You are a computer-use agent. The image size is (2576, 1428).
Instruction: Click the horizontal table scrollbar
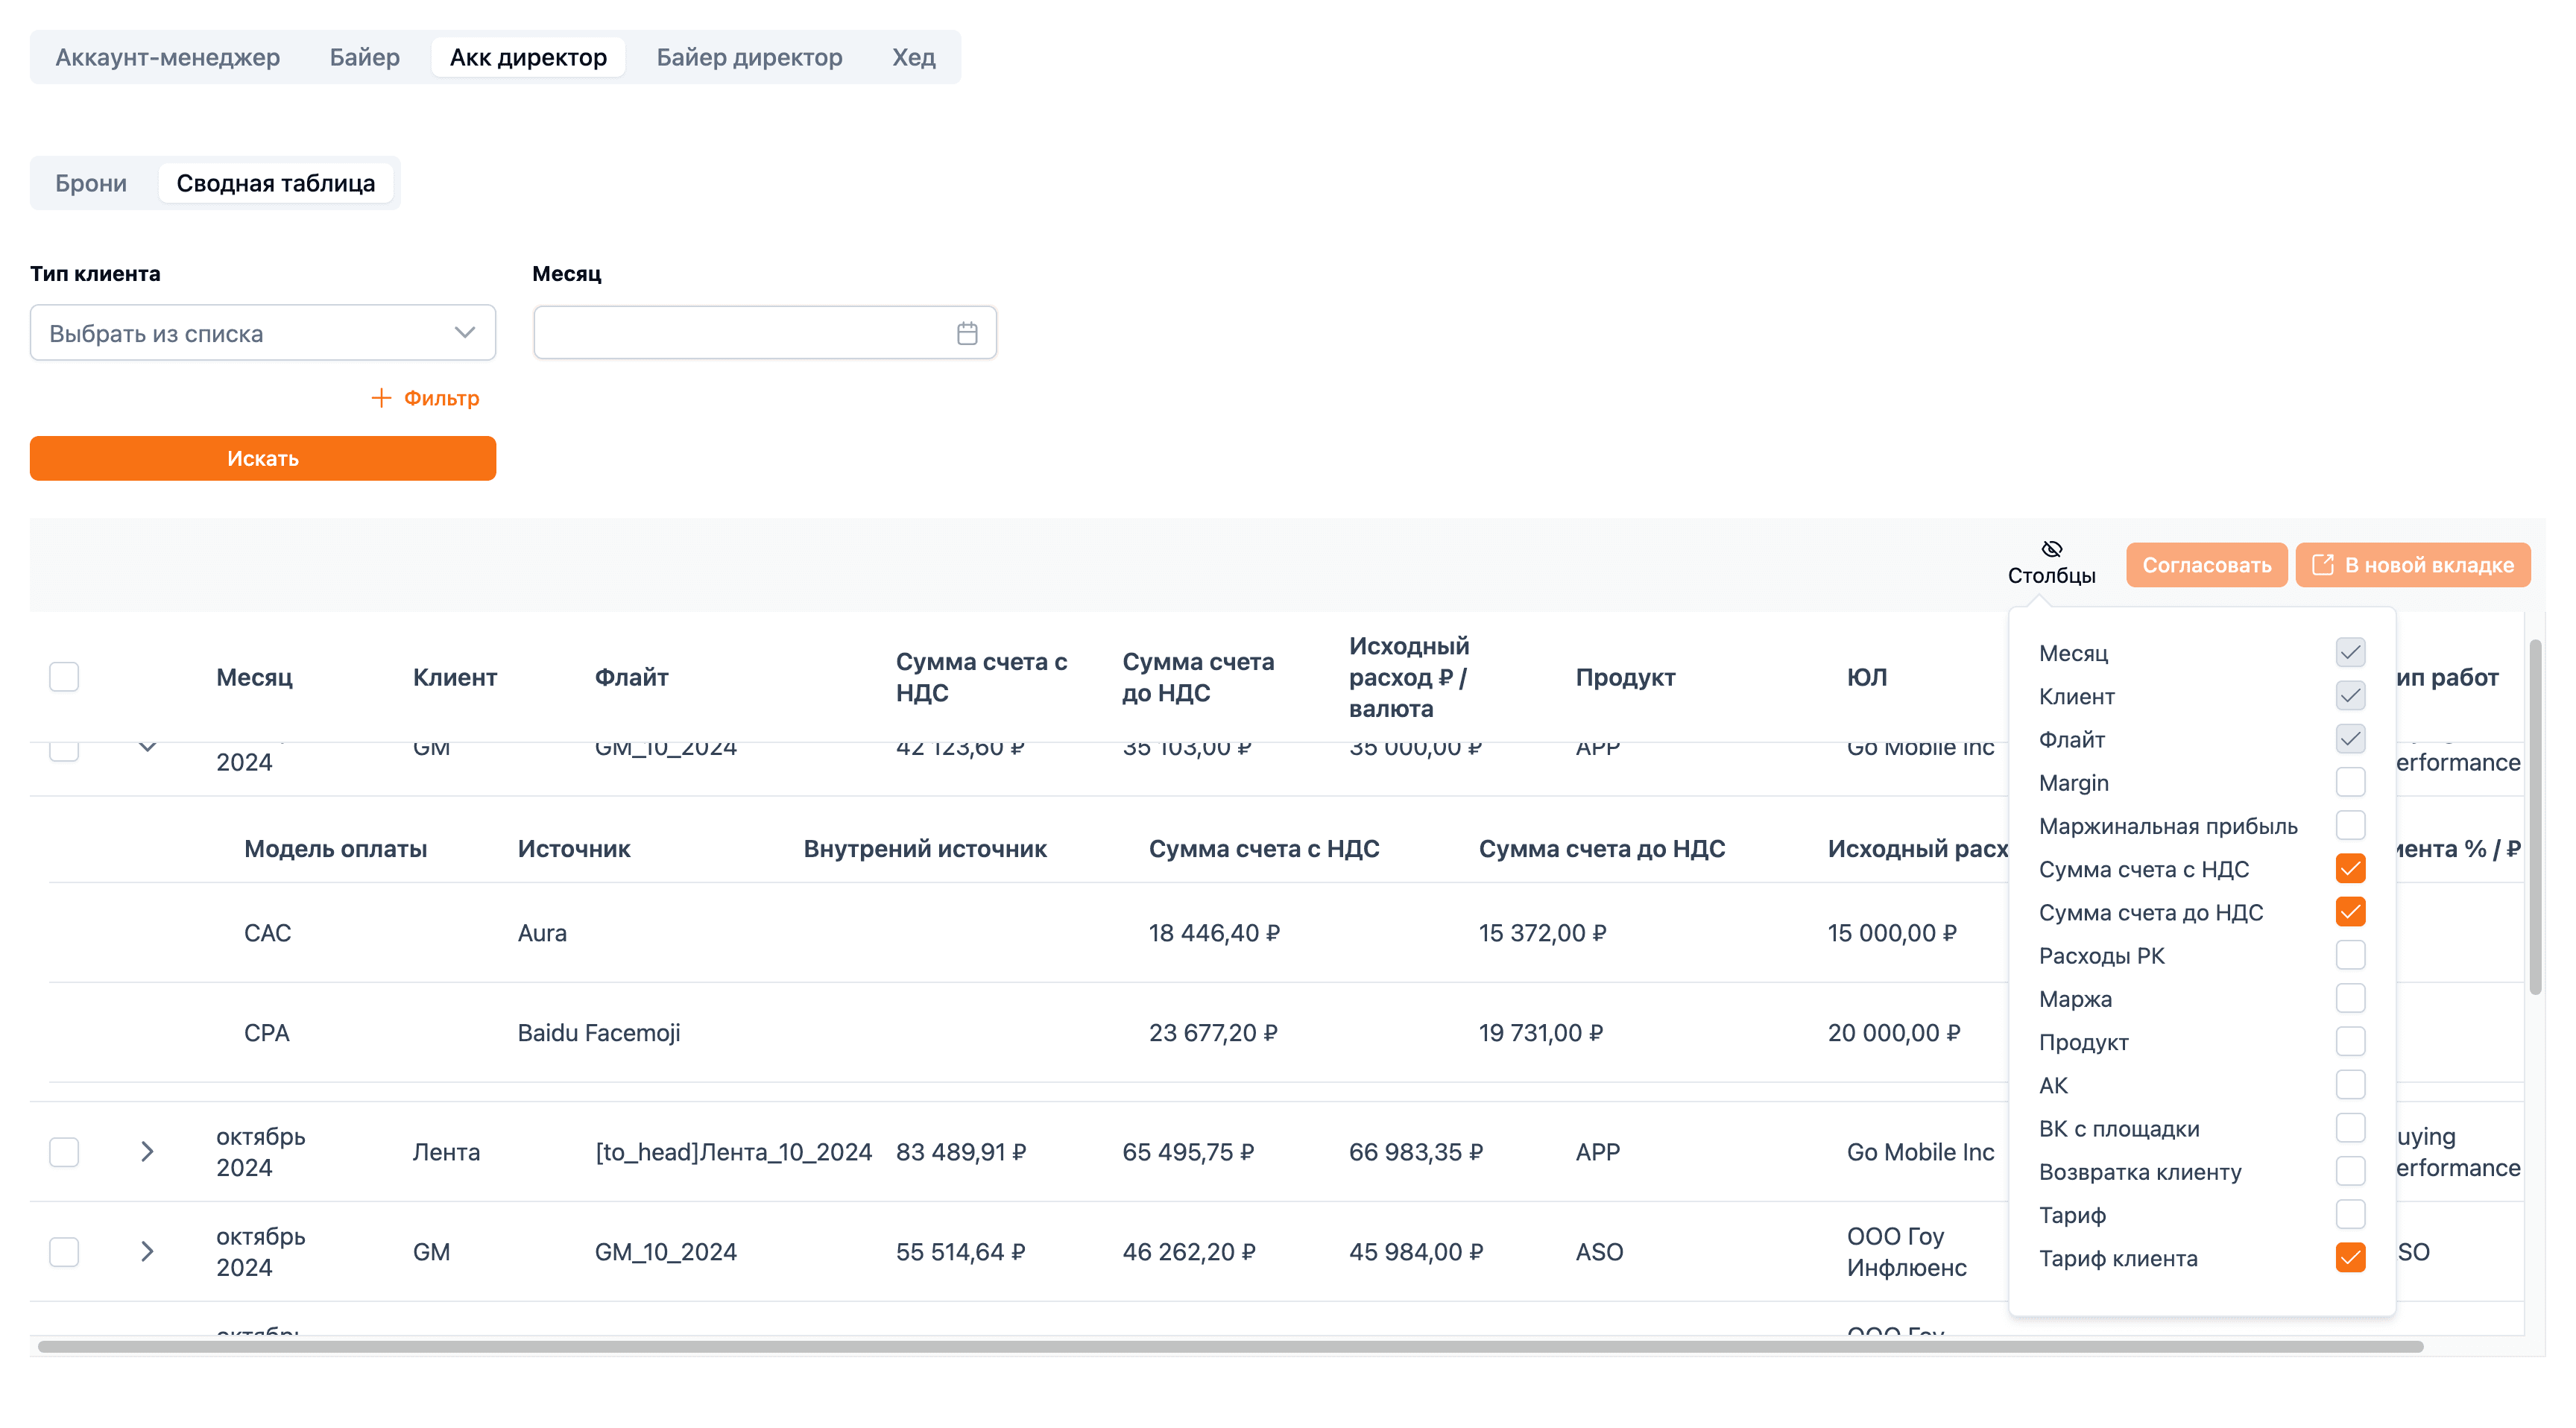point(1230,1346)
